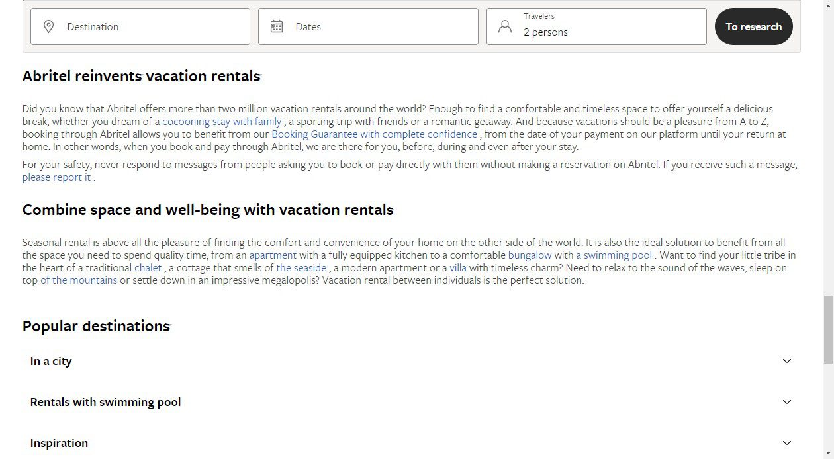
Task: Open the apartment link
Action: tap(273, 255)
